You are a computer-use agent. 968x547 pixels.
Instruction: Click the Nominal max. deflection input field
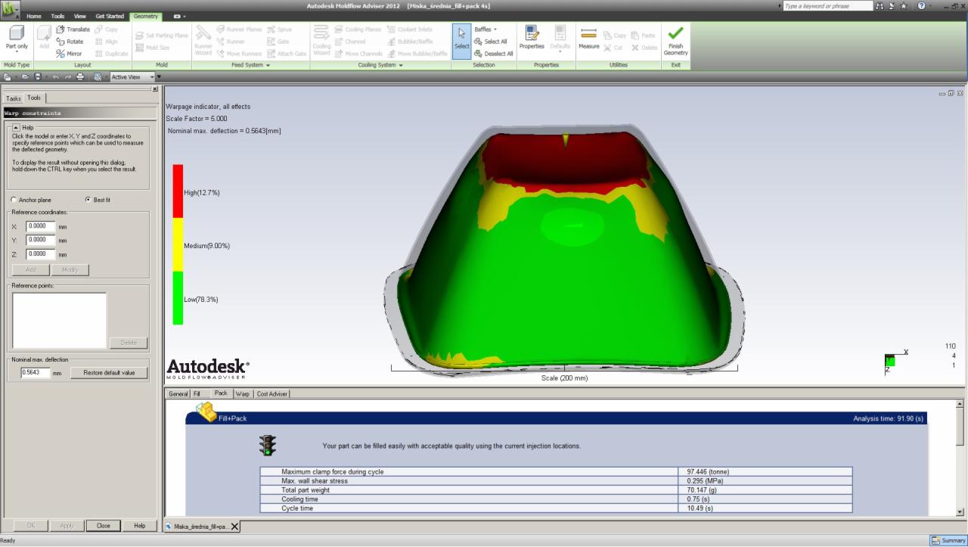35,373
